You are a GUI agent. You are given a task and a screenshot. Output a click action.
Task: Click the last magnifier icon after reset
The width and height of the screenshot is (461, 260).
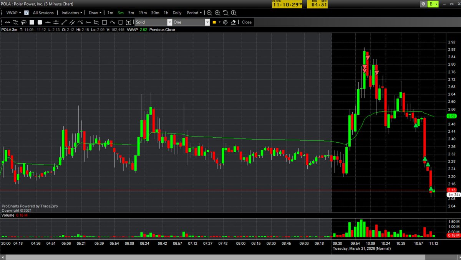234,13
